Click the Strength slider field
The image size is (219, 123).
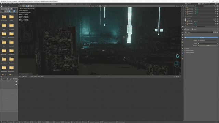tap(208, 45)
